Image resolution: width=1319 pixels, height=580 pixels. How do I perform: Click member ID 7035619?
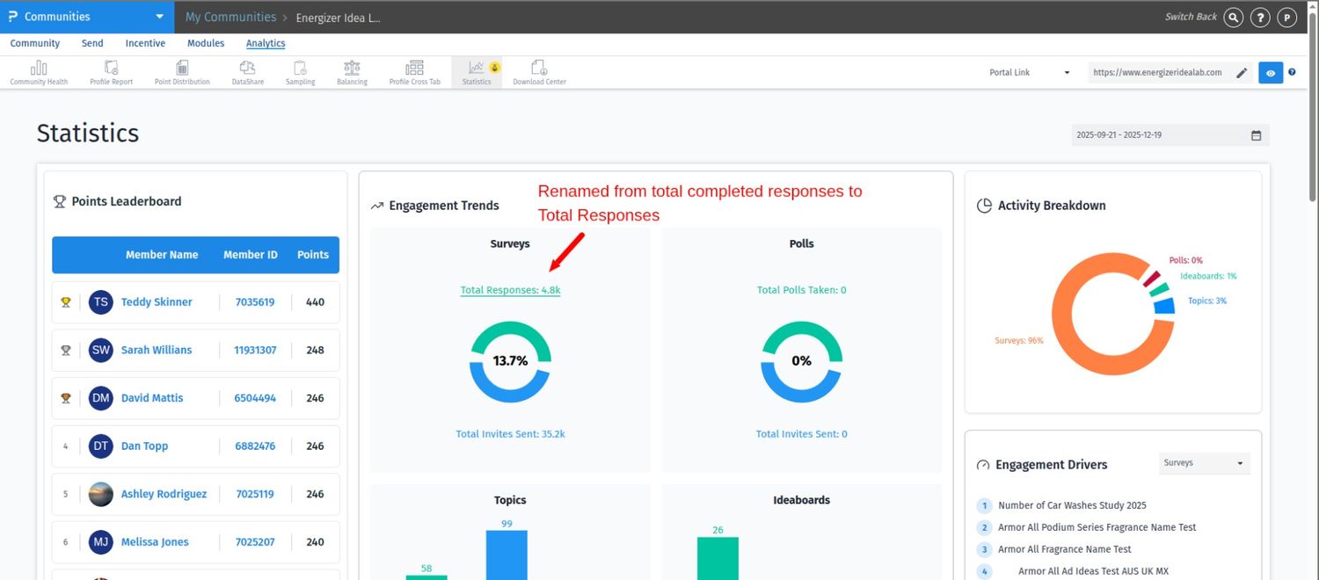click(x=255, y=301)
